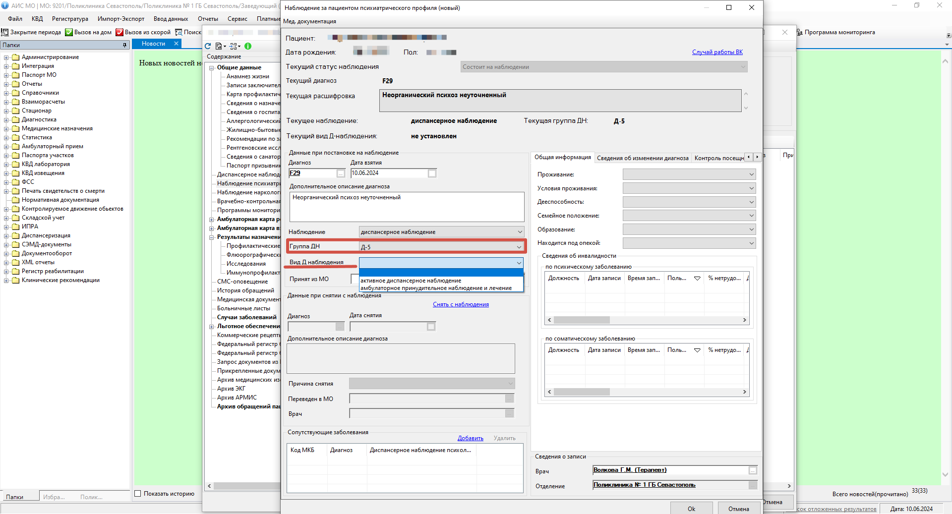Collapse the Результаты назначений tree node
Image resolution: width=952 pixels, height=514 pixels.
(x=212, y=237)
